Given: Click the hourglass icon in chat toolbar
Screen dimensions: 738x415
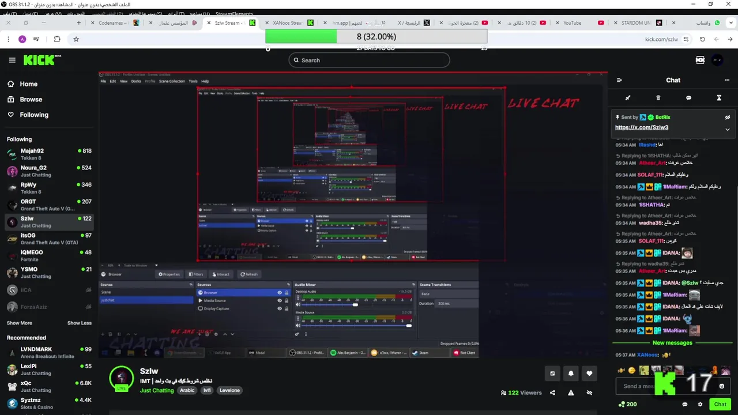Looking at the screenshot, I should [x=719, y=98].
